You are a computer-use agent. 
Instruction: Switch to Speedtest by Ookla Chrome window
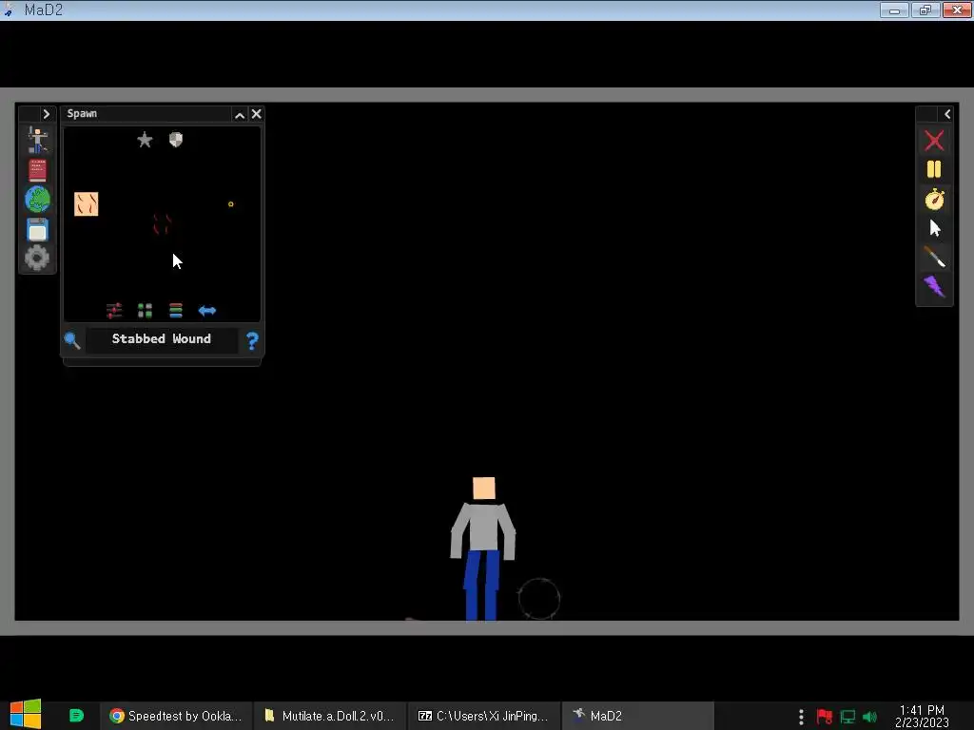click(176, 716)
